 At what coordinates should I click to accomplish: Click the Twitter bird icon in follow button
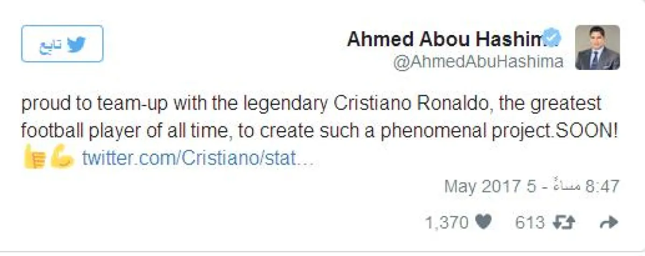click(76, 44)
